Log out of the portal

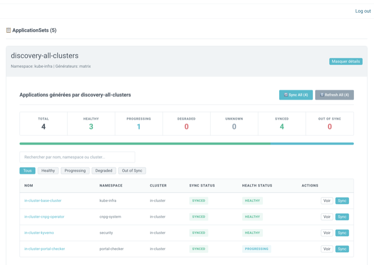(x=363, y=11)
